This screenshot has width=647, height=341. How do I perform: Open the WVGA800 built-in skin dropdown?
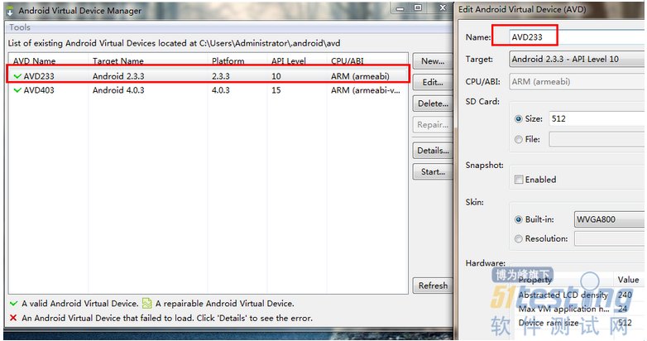point(611,219)
